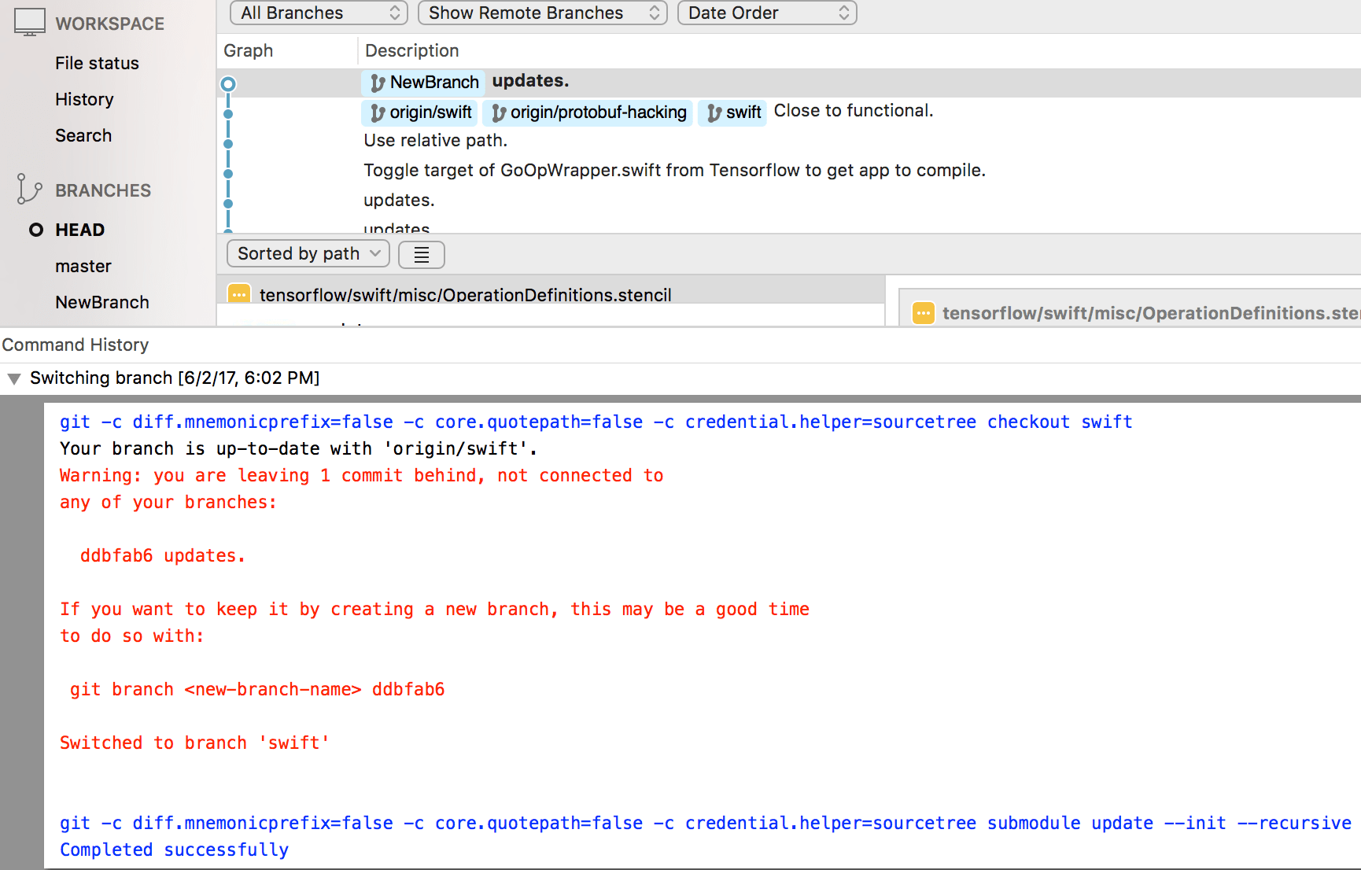Image resolution: width=1361 pixels, height=870 pixels.
Task: Open the Date Order dropdown
Action: (x=767, y=13)
